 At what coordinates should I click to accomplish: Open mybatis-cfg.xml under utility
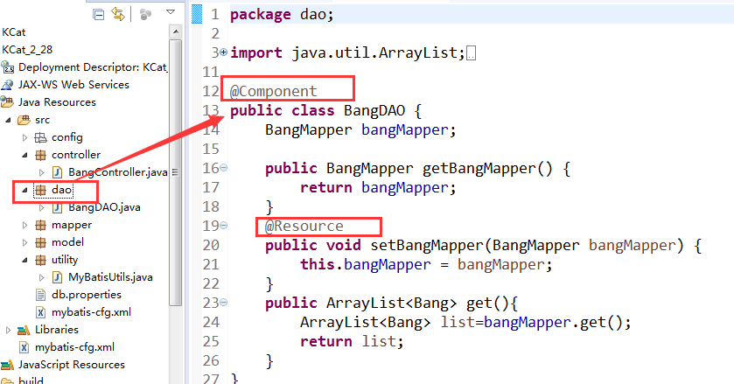[x=91, y=312]
